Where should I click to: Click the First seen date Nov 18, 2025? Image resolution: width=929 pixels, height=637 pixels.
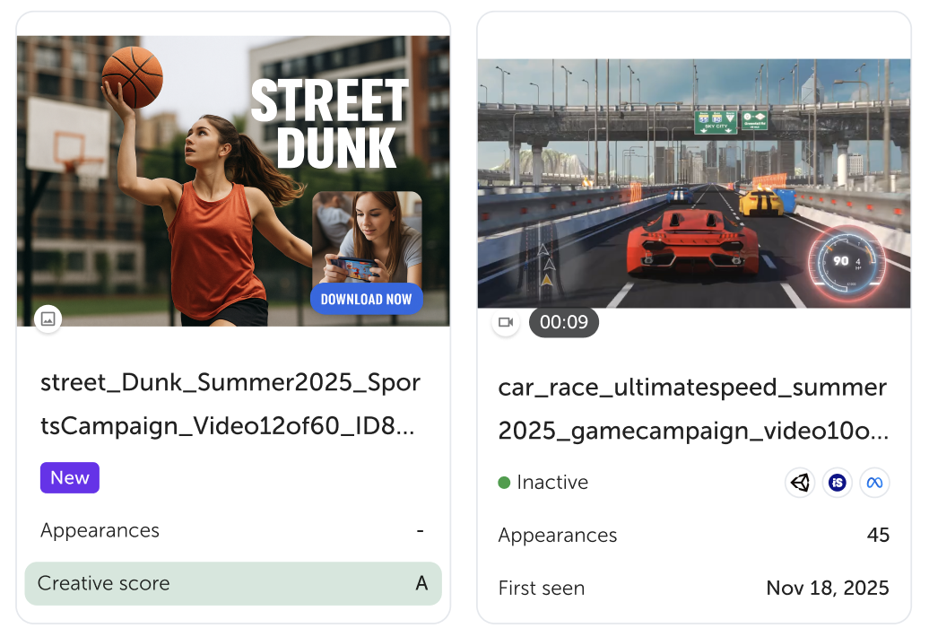click(828, 589)
